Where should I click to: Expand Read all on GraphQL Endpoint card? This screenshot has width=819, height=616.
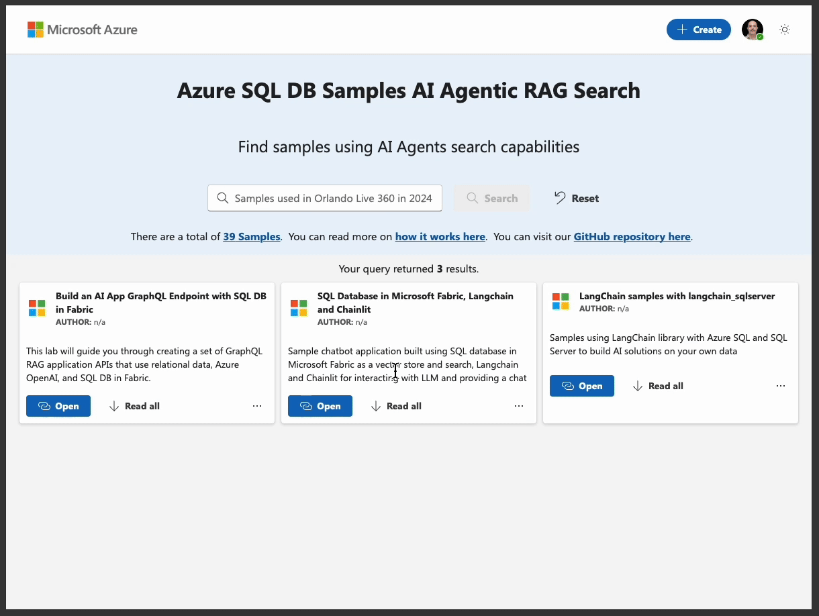134,406
